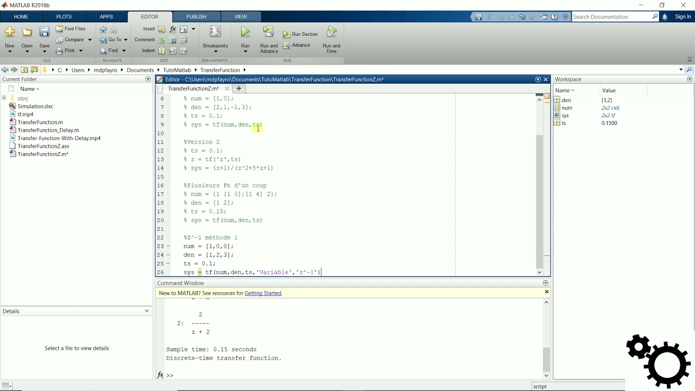695x391 pixels.
Task: Select TransferFunction_Delay.m in Current Folder
Action: tap(48, 130)
